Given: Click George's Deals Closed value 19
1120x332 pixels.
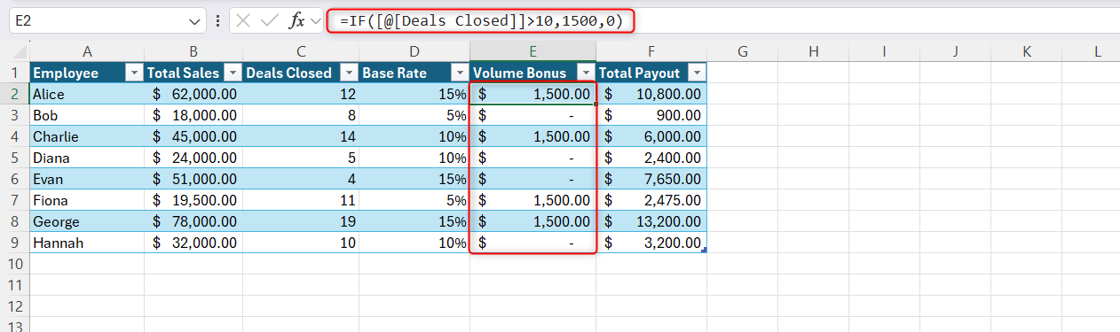Looking at the screenshot, I should pyautogui.click(x=301, y=221).
